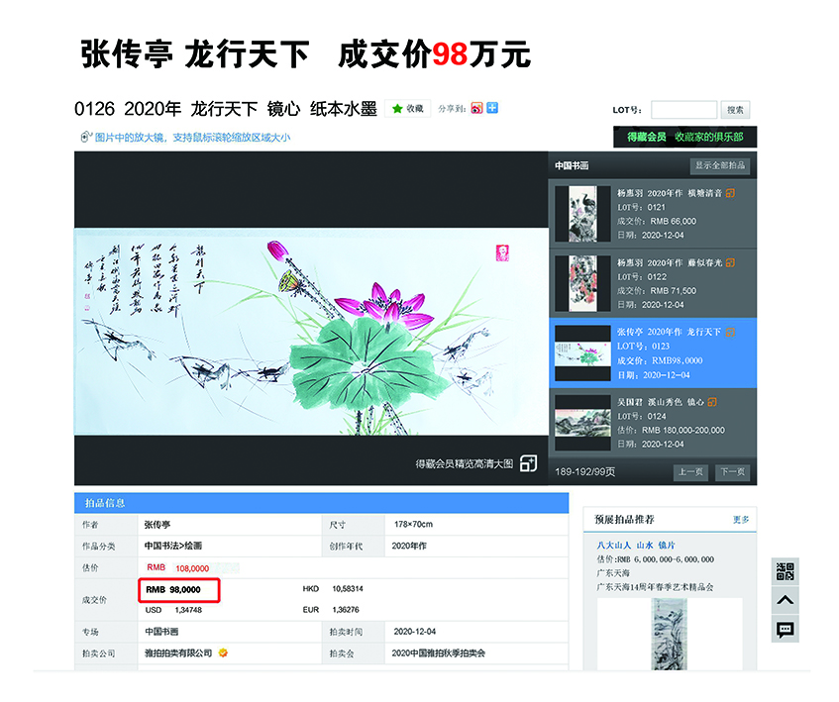Click the back-to-top arrow icon
Viewport: 839px width, 702px height.
(785, 600)
